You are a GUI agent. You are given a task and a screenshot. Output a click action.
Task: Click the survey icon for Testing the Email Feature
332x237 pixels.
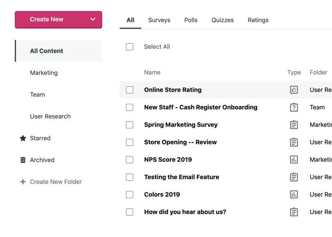tap(294, 177)
